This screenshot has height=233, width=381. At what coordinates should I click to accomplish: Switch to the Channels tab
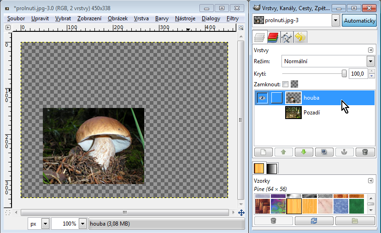click(x=273, y=37)
